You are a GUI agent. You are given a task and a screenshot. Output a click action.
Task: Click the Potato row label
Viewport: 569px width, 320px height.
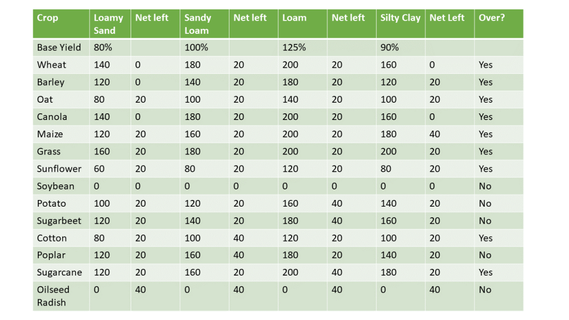click(51, 203)
